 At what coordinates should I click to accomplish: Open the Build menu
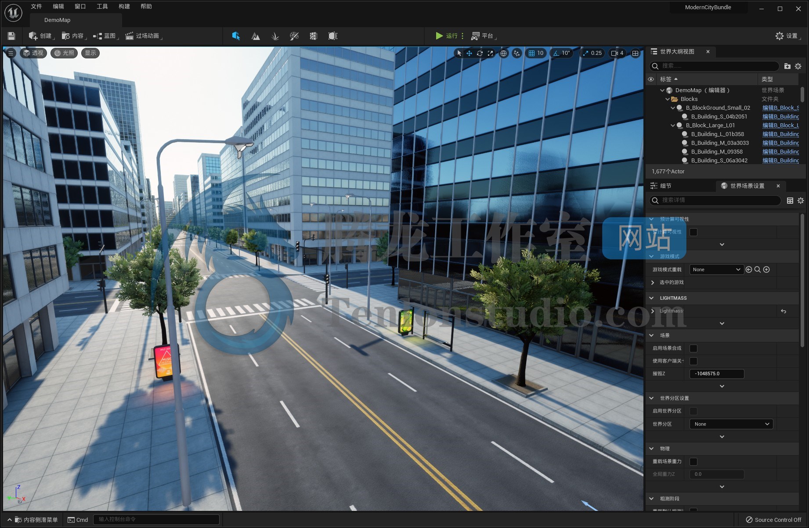click(x=124, y=7)
